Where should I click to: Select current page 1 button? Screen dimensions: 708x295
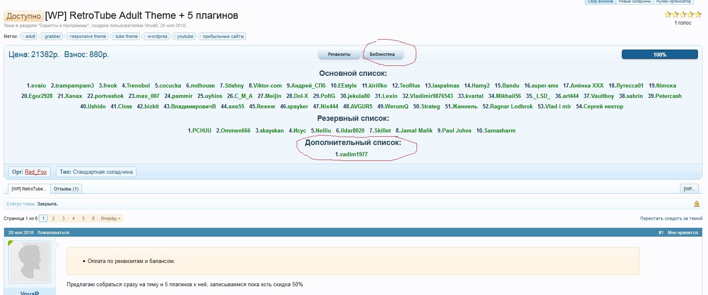[43, 218]
